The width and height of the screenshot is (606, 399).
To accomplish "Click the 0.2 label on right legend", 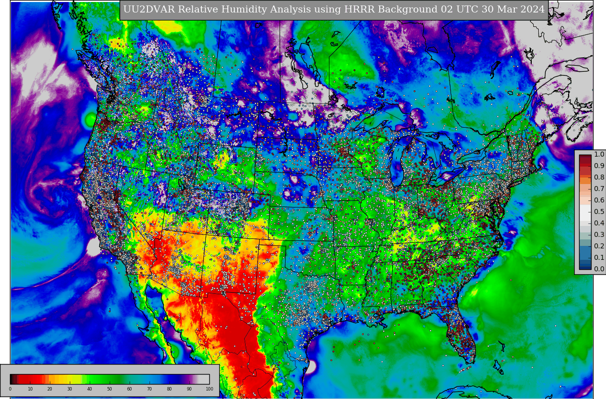I will pos(599,246).
